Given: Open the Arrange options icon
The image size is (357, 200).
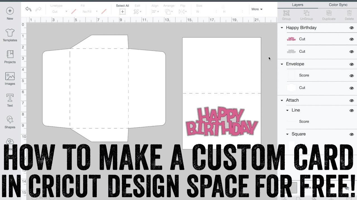Looking at the screenshot, I should pyautogui.click(x=168, y=11).
